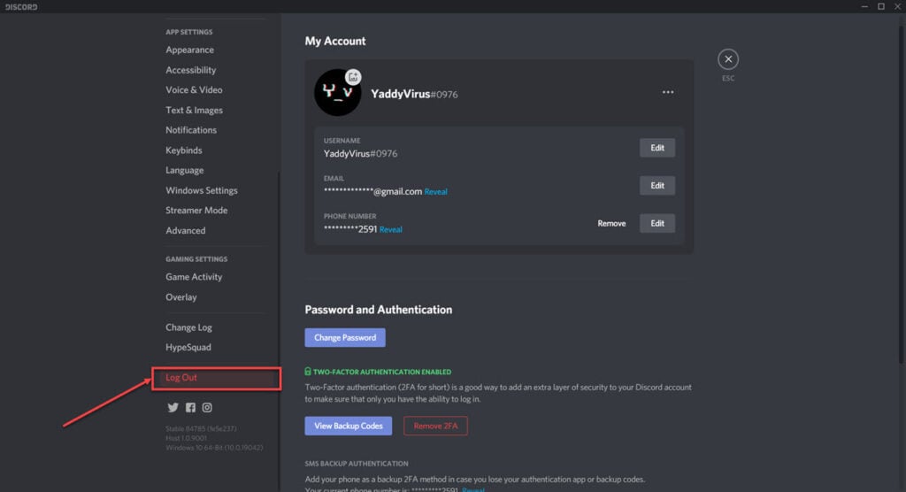Open Game Activity settings
This screenshot has width=906, height=492.
[x=194, y=277]
